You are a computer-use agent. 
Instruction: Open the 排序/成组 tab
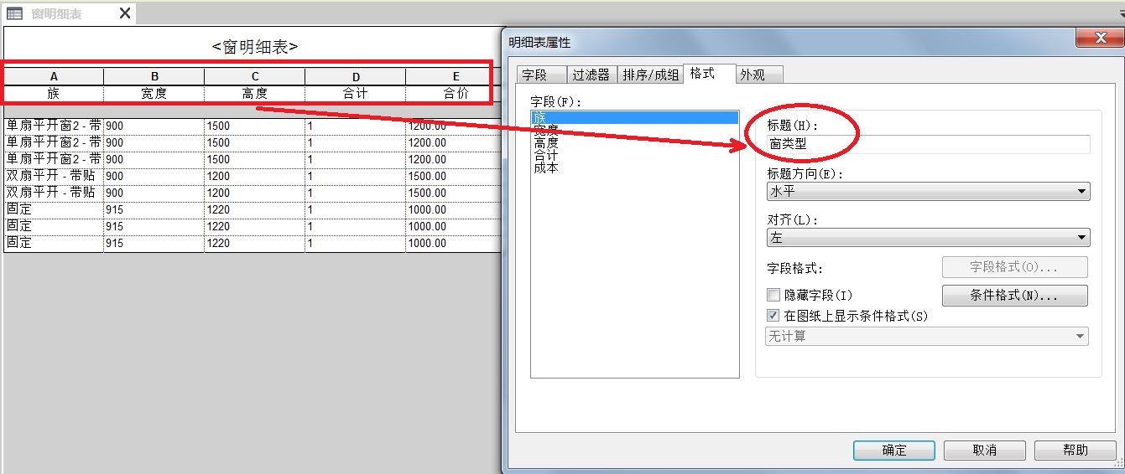650,75
